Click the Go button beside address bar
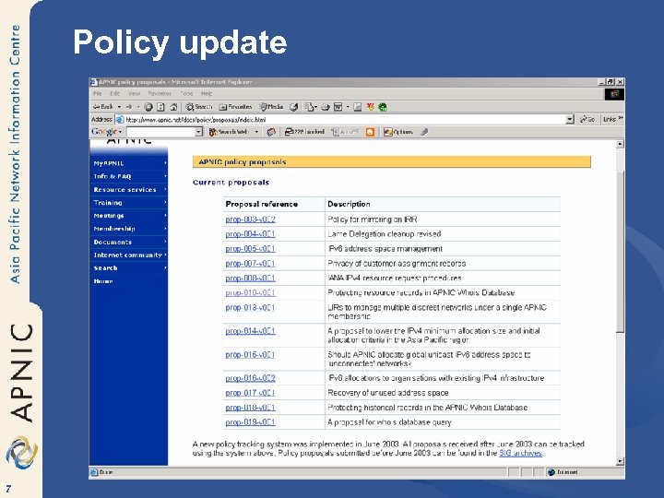This screenshot has width=664, height=498. point(587,119)
